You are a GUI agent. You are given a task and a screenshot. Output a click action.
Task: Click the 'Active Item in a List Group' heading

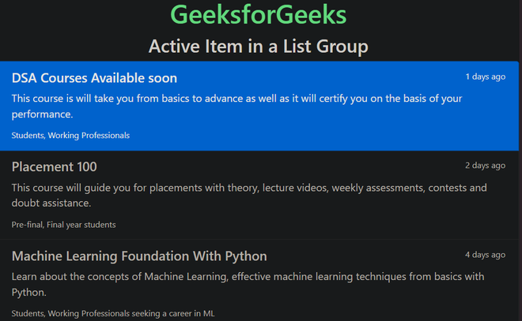pos(258,47)
